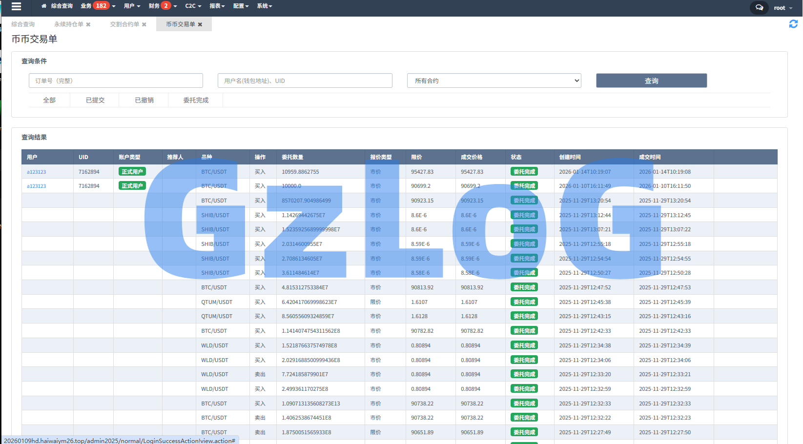Expand the 用户 dropdown menu
This screenshot has height=444, width=803.
(x=132, y=6)
